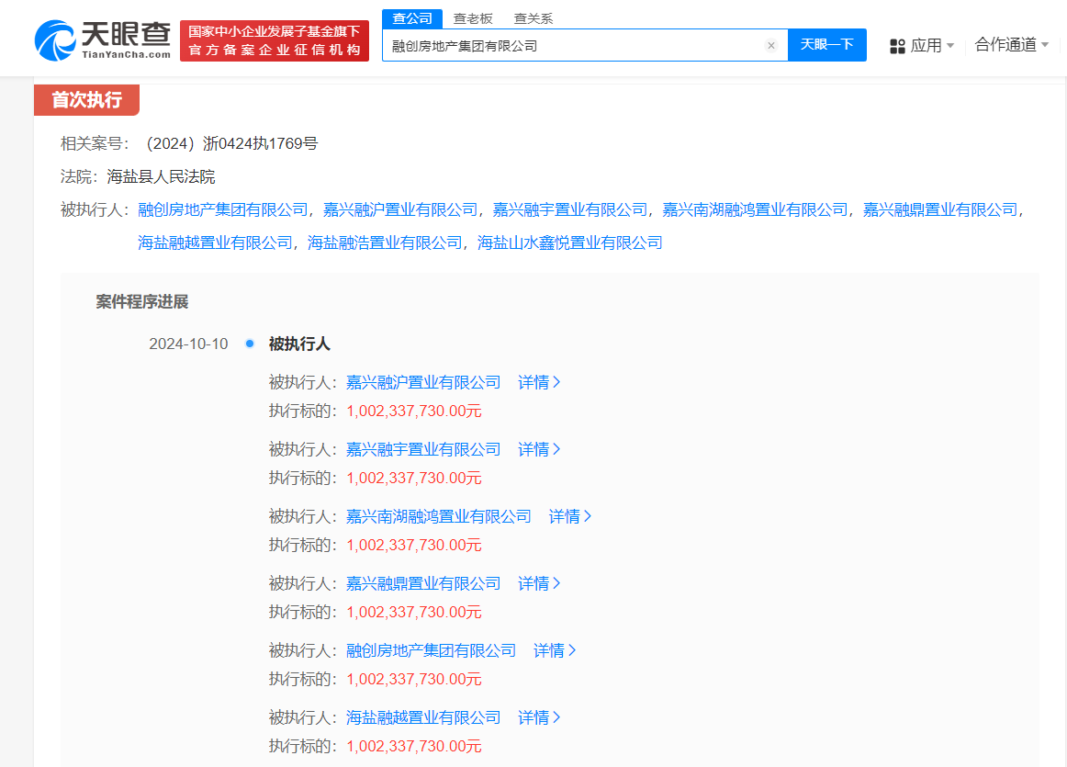
Task: Click the court name 海盐县人民法院
Action: tap(161, 177)
